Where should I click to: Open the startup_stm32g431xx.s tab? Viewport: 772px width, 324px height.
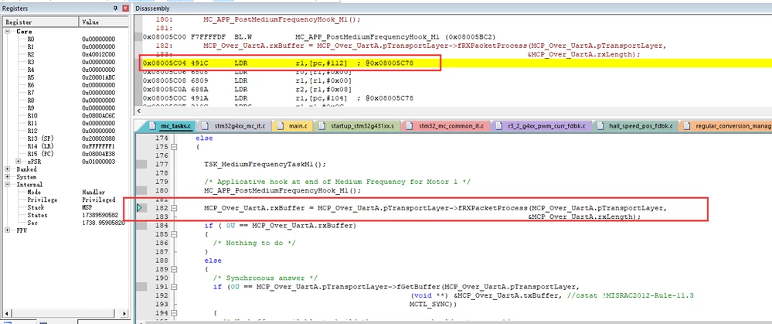(356, 126)
